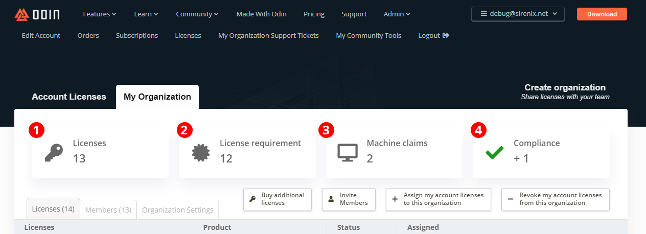Screen dimensions: 646x234
Task: Click the Compliance value + 1
Action: click(x=521, y=158)
